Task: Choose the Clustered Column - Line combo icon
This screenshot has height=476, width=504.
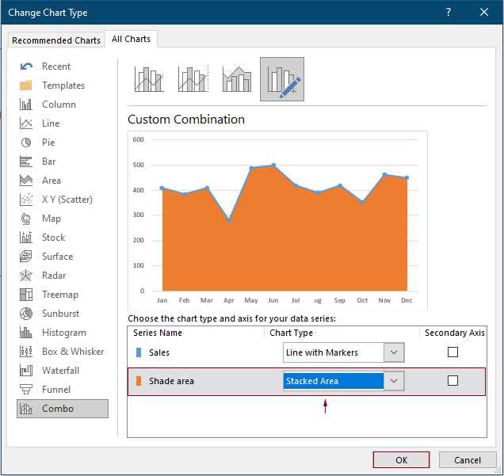Action: pos(149,79)
